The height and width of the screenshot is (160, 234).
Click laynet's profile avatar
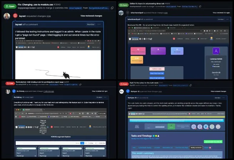(x=7, y=16)
